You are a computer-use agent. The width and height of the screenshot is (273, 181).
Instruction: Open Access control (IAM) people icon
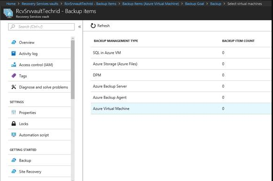pyautogui.click(x=14, y=65)
